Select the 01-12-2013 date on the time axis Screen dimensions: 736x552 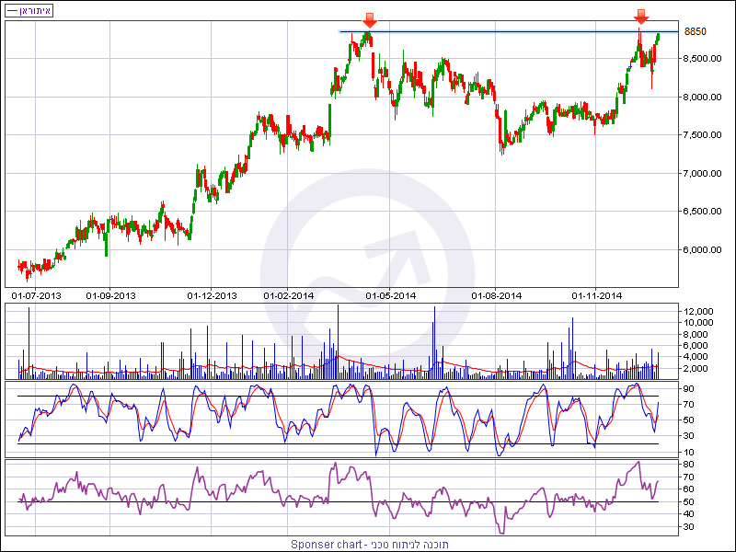(x=213, y=295)
